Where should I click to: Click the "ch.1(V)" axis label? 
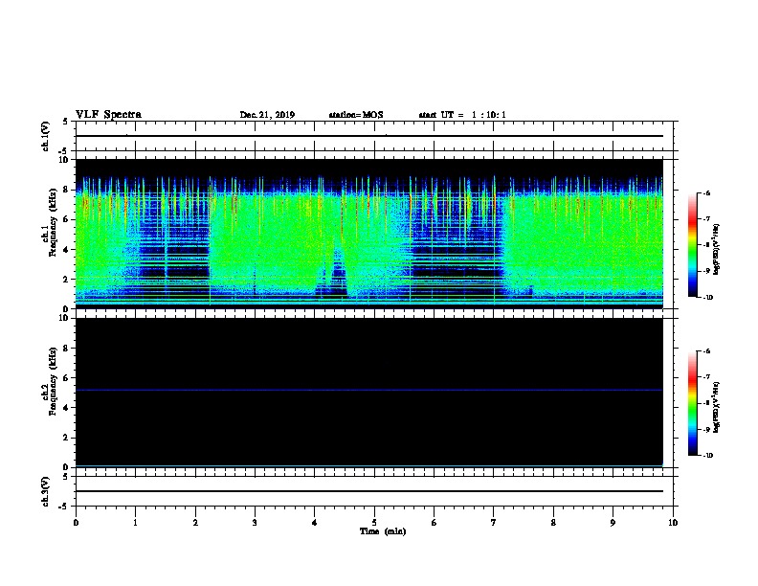45,136
